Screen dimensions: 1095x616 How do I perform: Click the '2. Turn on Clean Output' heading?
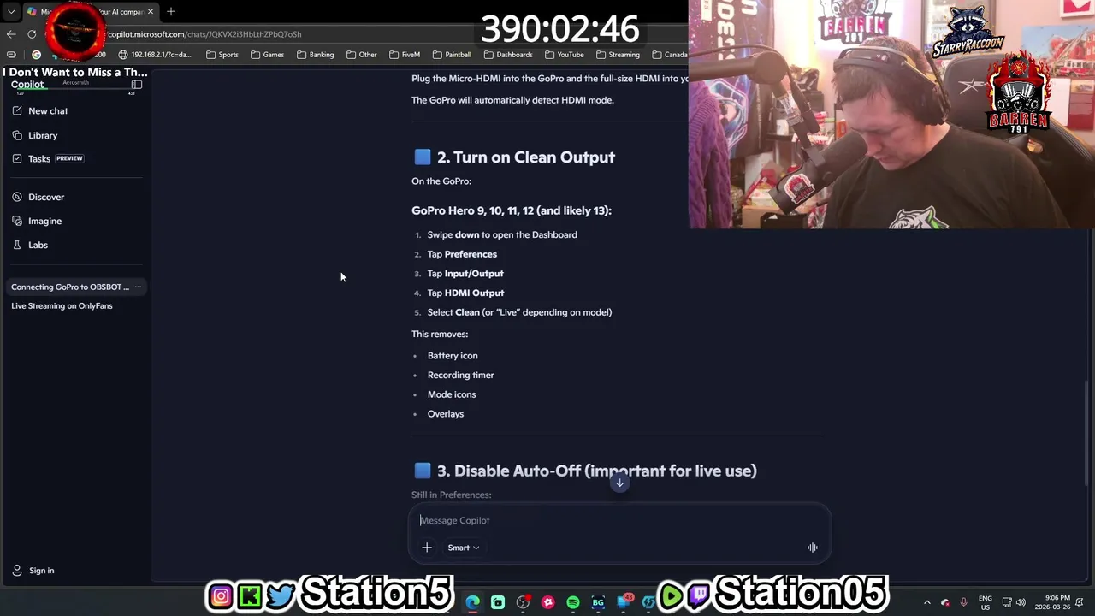525,157
